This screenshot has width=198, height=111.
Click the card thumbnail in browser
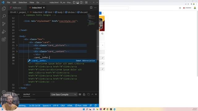pyautogui.click(x=102, y=23)
